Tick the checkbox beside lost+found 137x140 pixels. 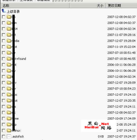click(x=4, y=59)
